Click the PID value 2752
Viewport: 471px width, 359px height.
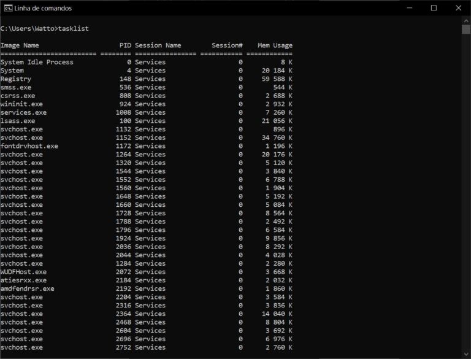click(x=123, y=347)
